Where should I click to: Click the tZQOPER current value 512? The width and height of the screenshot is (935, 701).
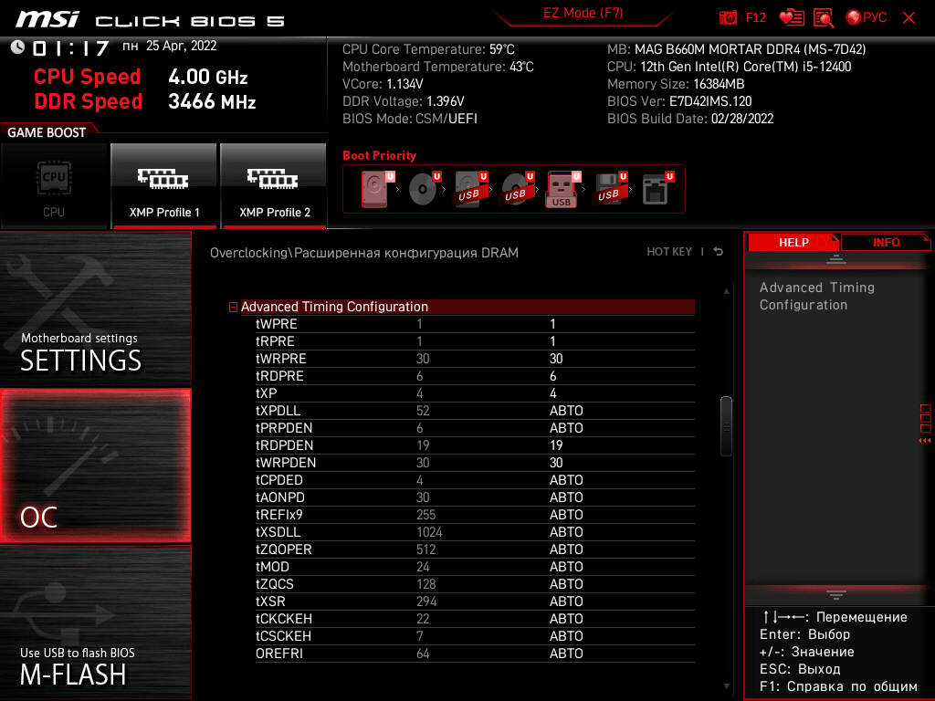click(425, 549)
